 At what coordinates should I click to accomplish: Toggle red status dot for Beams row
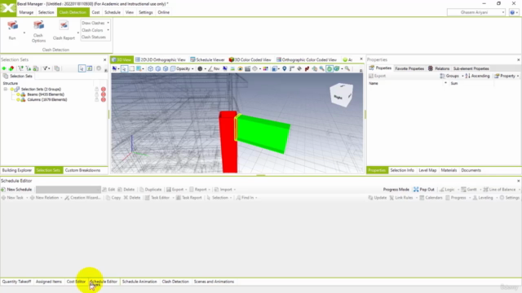pyautogui.click(x=104, y=94)
